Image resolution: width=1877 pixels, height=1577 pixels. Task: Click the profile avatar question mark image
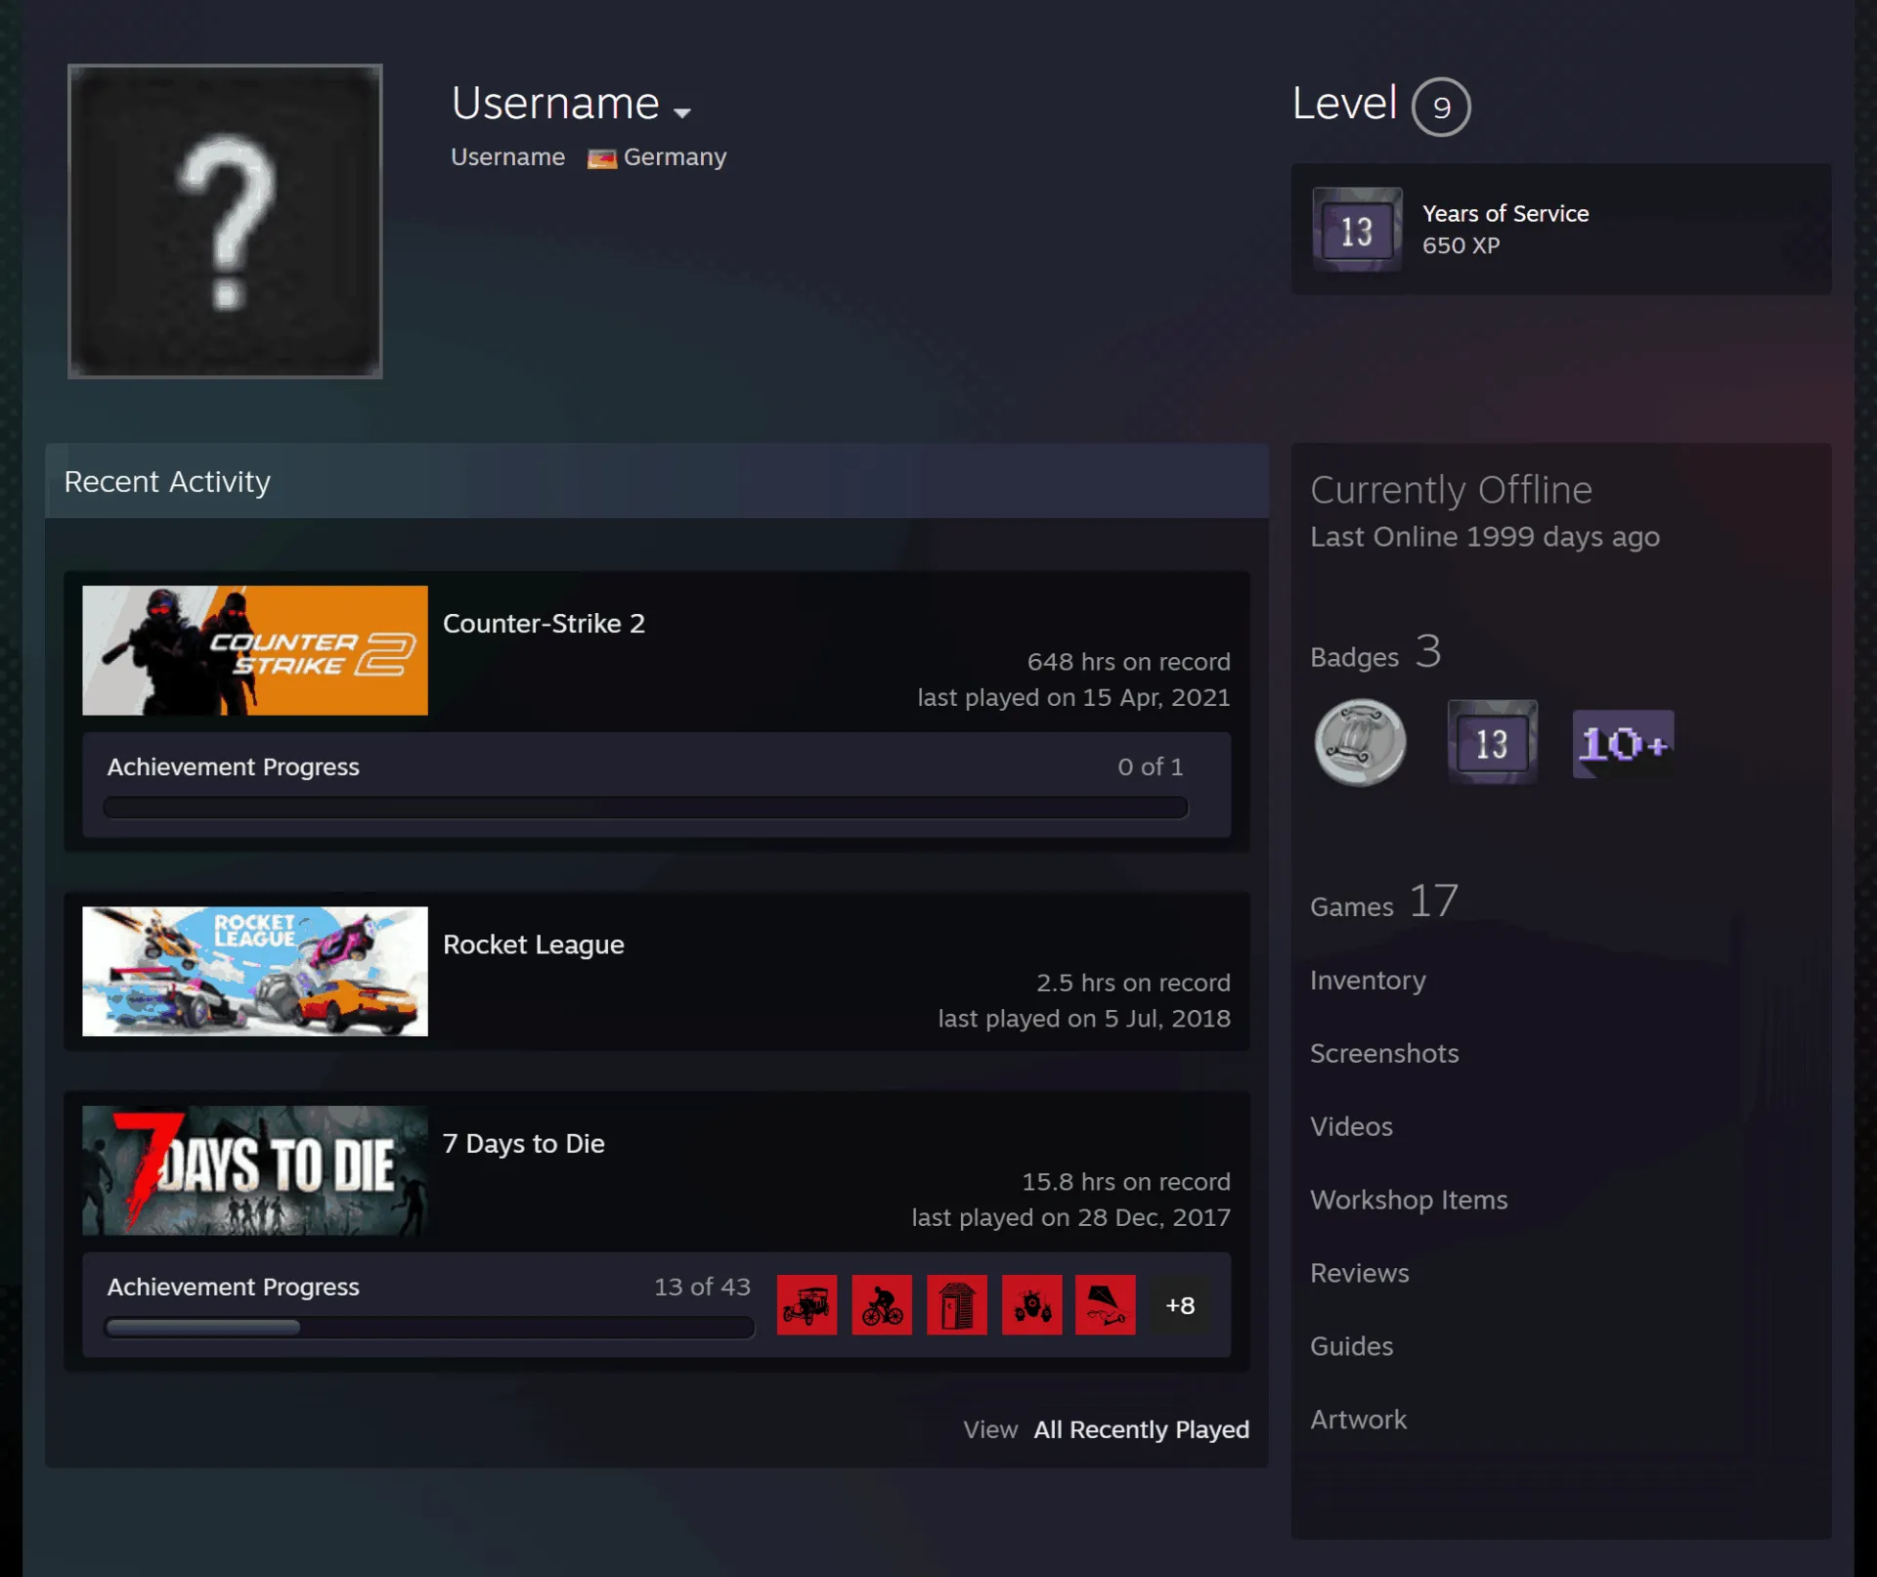coord(225,221)
